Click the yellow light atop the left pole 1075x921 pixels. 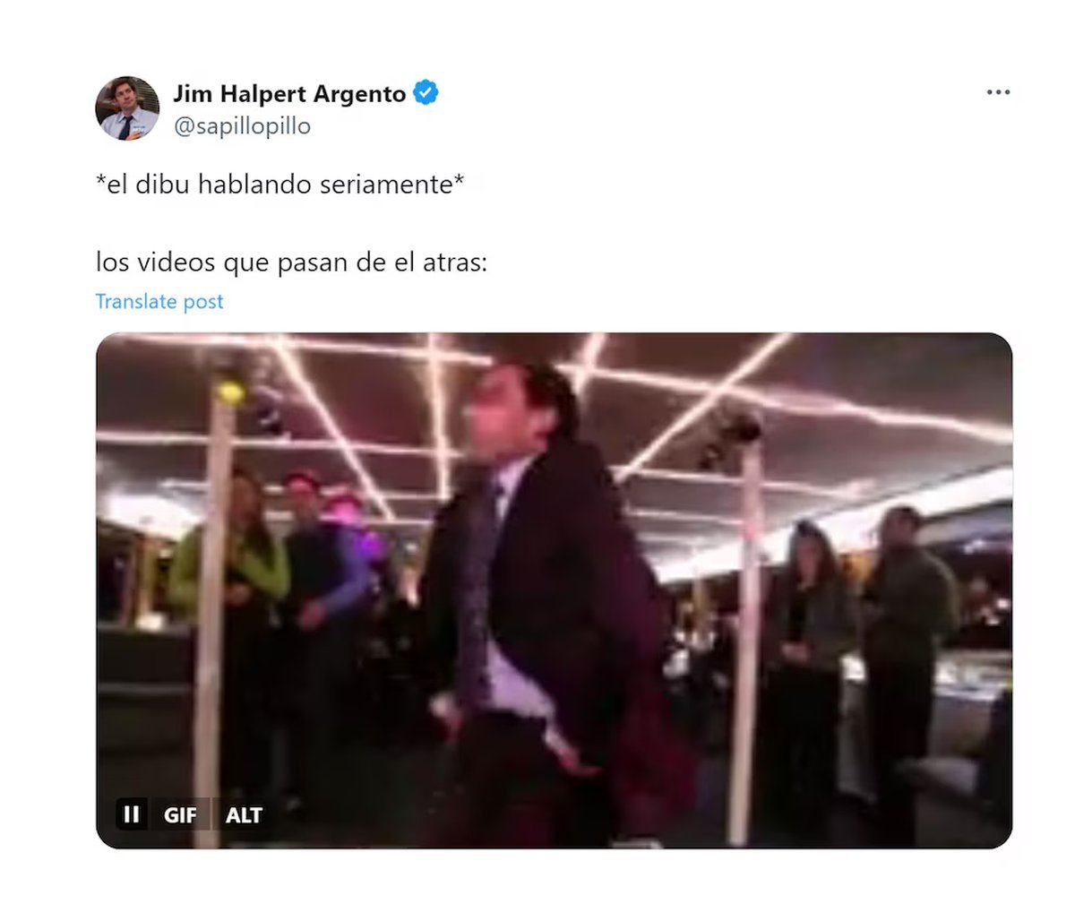(230, 392)
